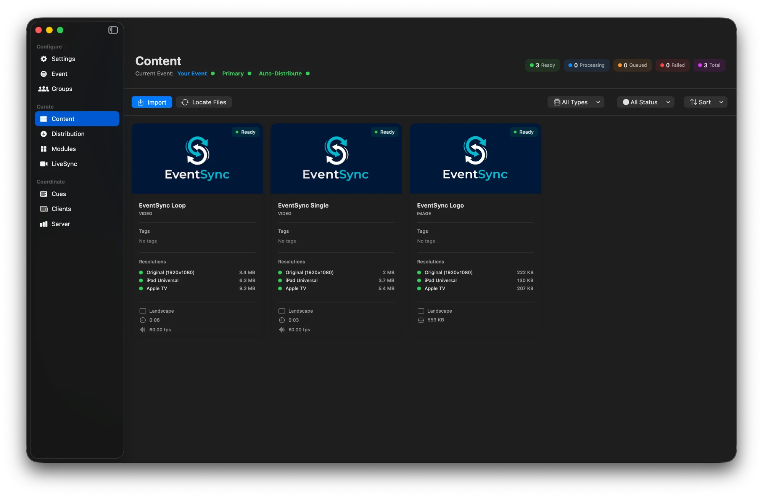Click the EventSync Single video thumbnail
This screenshot has height=497, width=763.
coord(336,159)
